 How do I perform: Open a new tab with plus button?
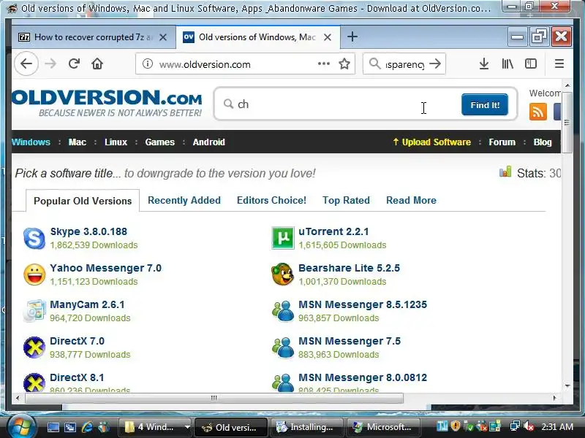352,36
